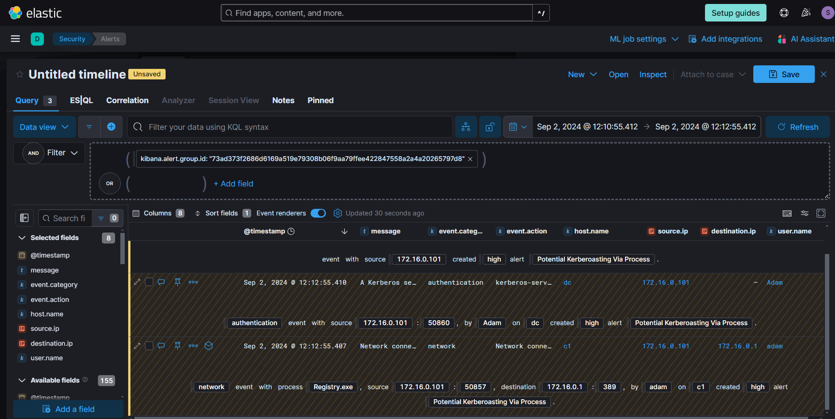Analyze the 12:12:55.407 event with cube icon
The width and height of the screenshot is (835, 419).
[x=209, y=346]
